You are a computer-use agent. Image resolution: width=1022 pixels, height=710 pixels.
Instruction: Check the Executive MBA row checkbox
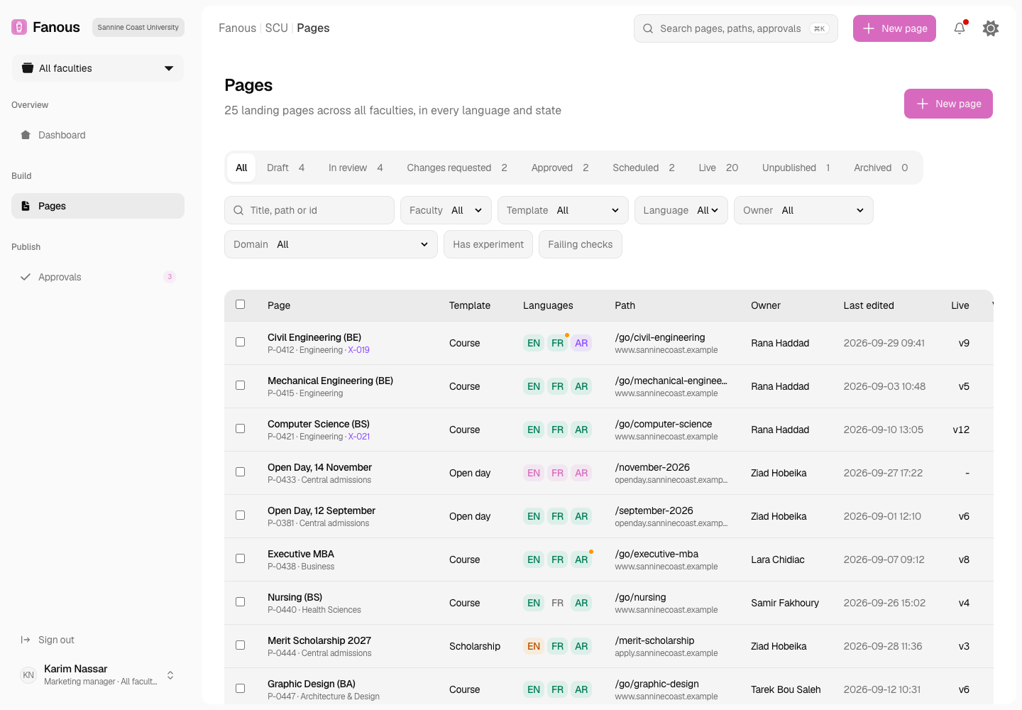(241, 559)
